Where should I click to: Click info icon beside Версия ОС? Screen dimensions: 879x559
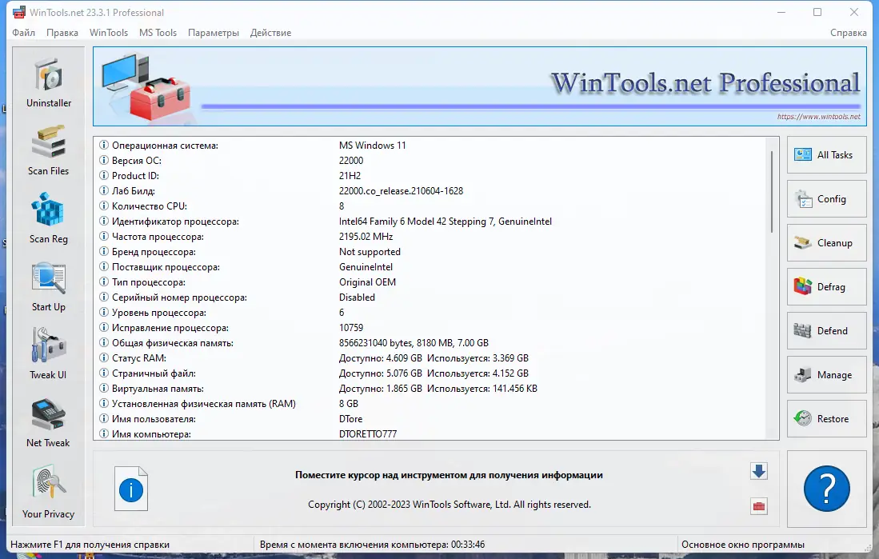(x=104, y=161)
